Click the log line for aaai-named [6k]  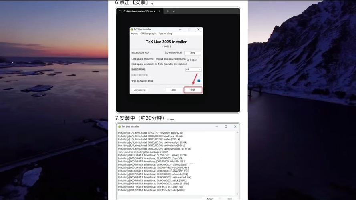coord(155,177)
